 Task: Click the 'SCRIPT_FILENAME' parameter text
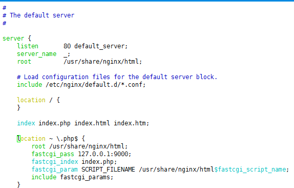coord(108,170)
